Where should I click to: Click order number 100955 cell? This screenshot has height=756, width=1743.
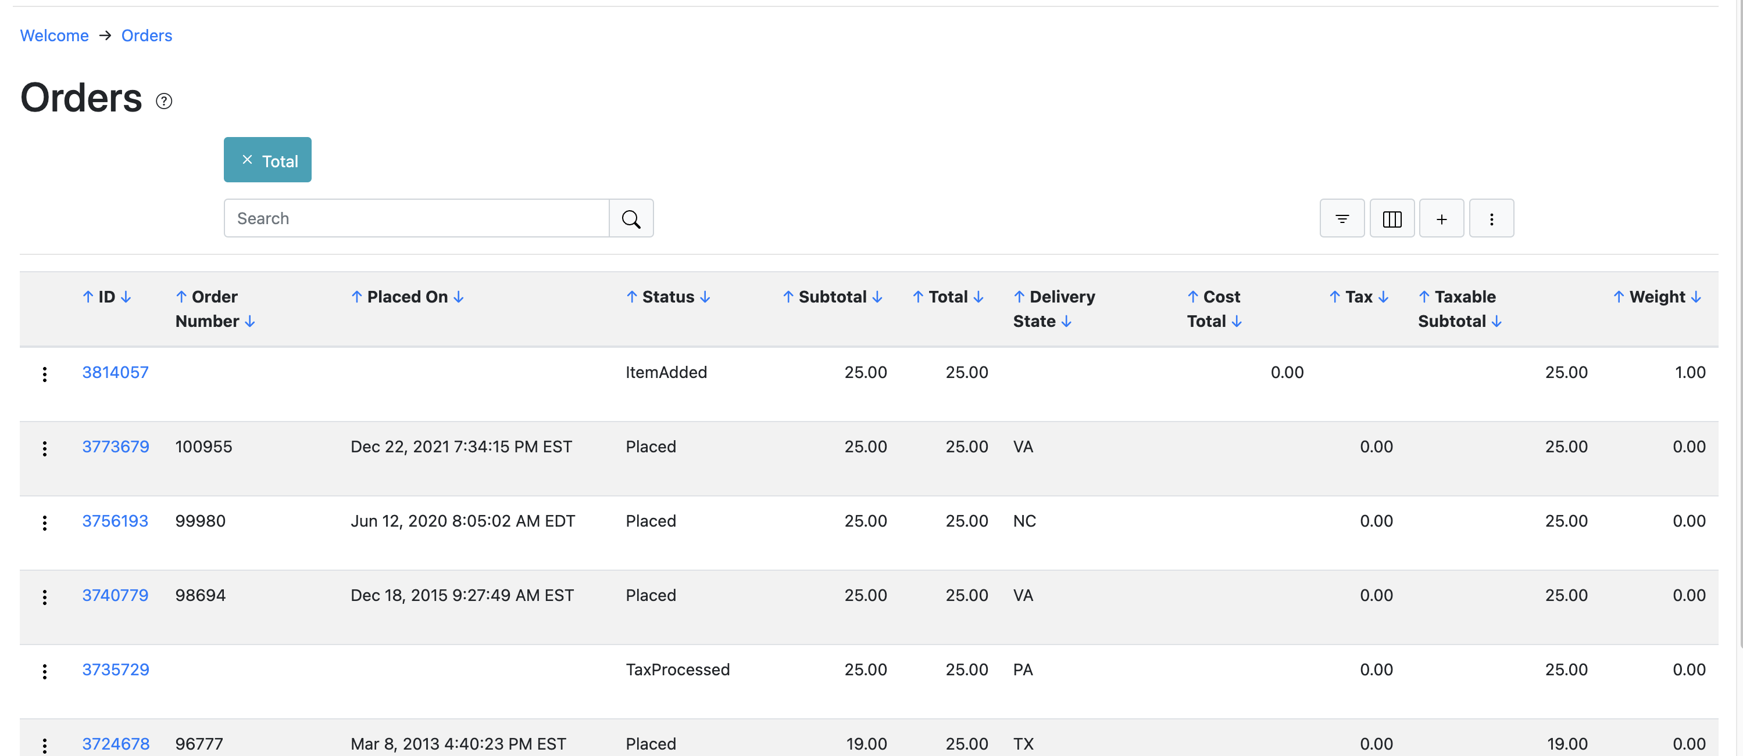pos(203,447)
